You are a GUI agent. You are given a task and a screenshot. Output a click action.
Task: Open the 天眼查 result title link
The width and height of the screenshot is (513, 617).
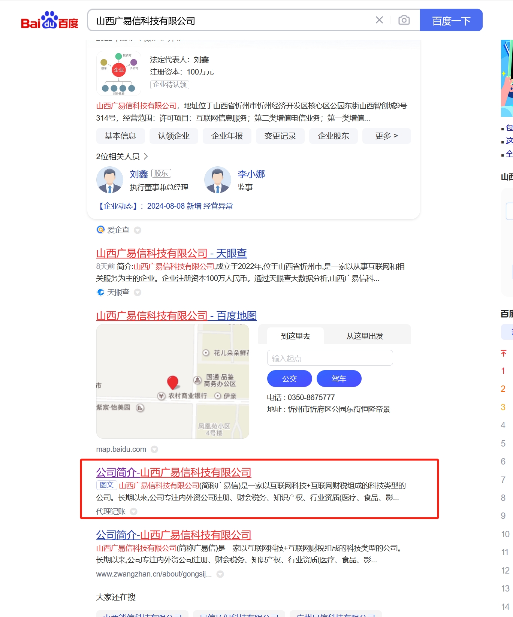click(x=172, y=254)
